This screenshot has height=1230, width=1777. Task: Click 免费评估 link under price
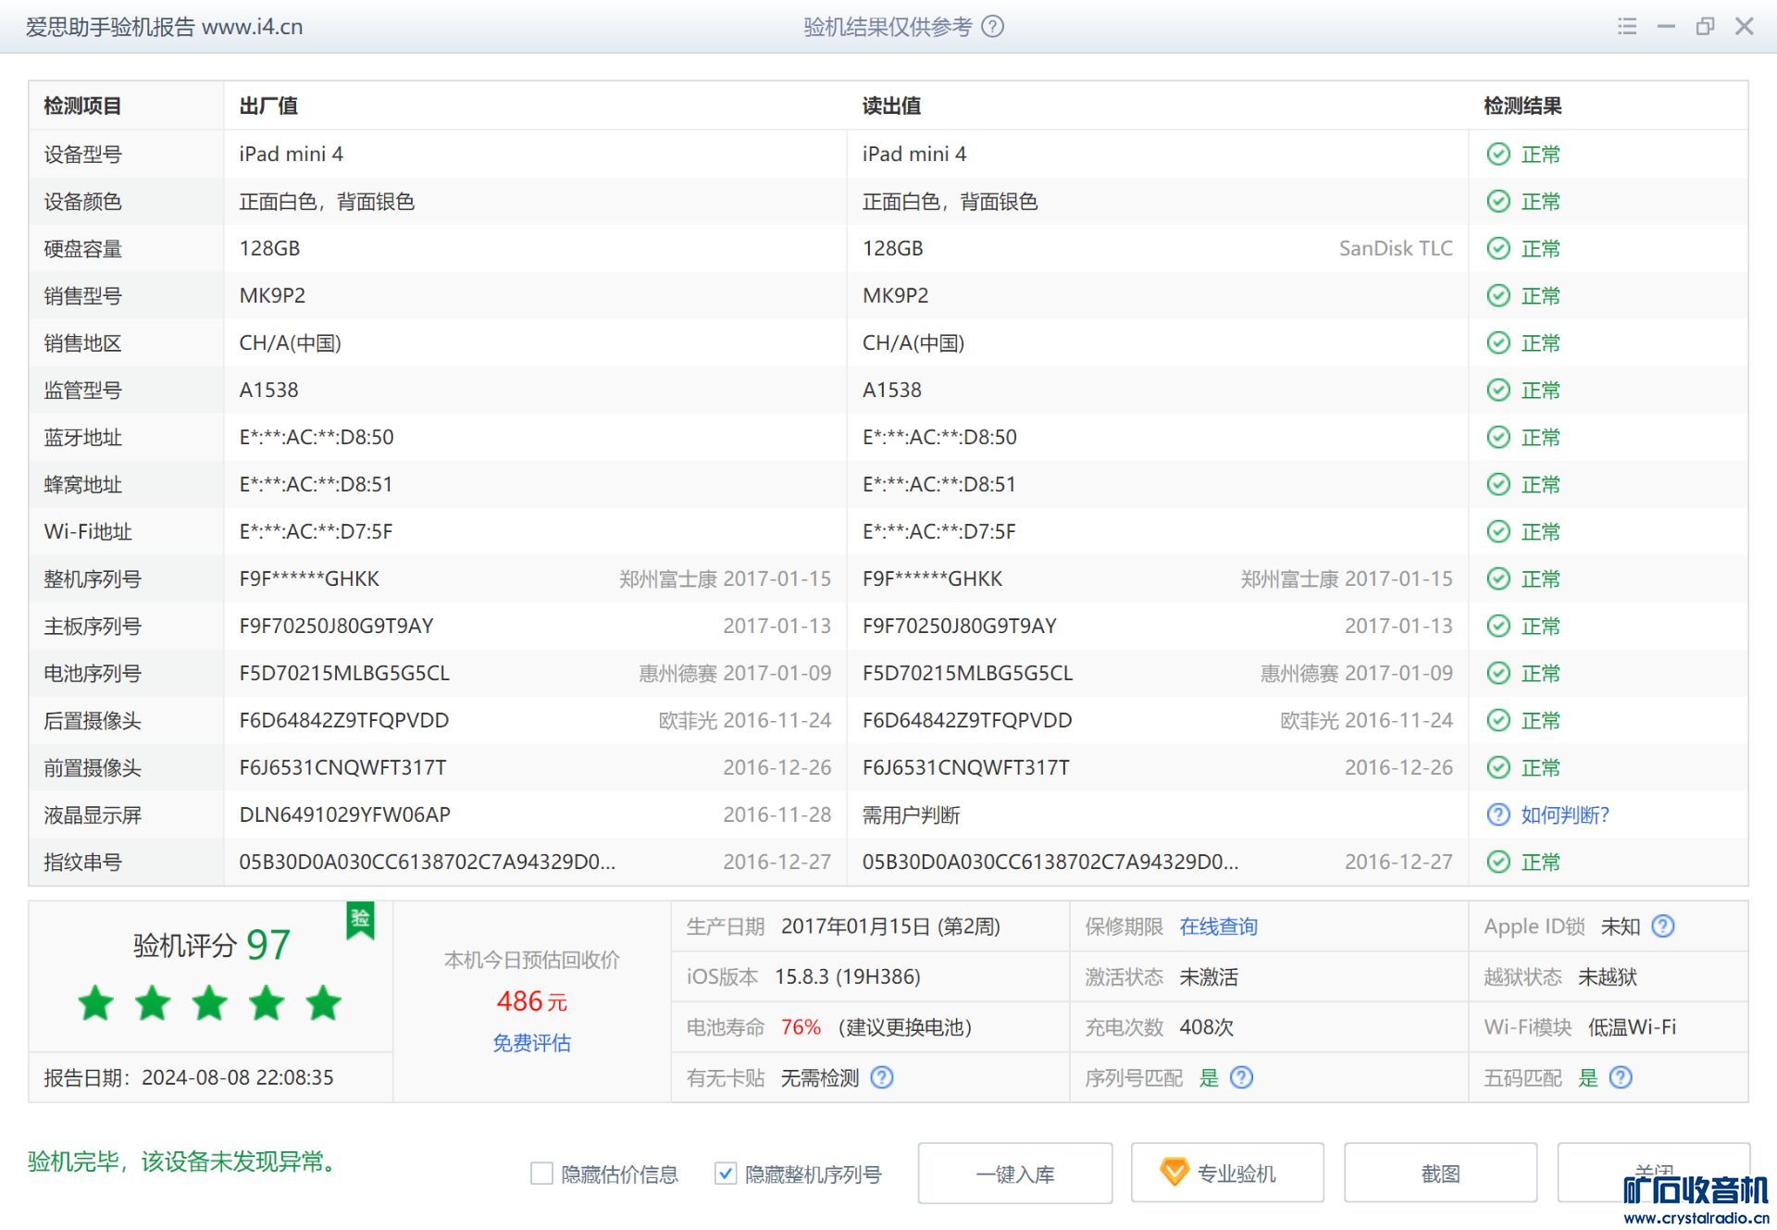(x=531, y=1043)
